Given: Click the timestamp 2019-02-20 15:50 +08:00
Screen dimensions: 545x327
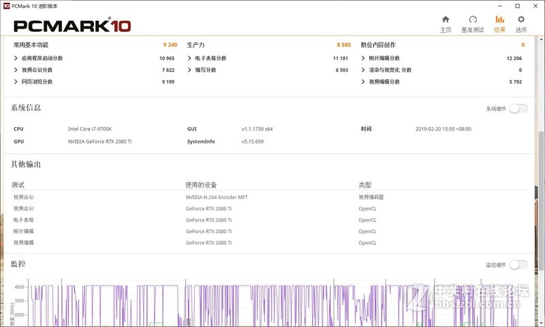Looking at the screenshot, I should pos(443,129).
